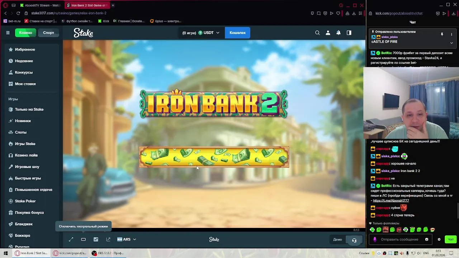Image resolution: width=459 pixels, height=258 pixels.
Task: Open live stats chart icon below game
Action: pyautogui.click(x=96, y=239)
